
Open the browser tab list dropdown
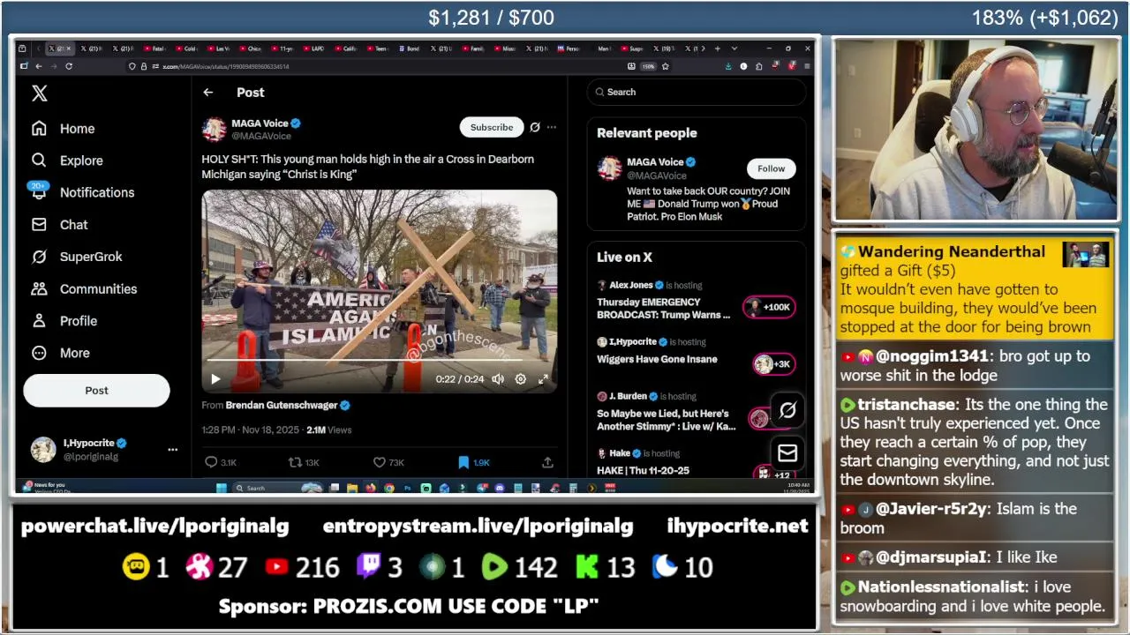point(734,49)
